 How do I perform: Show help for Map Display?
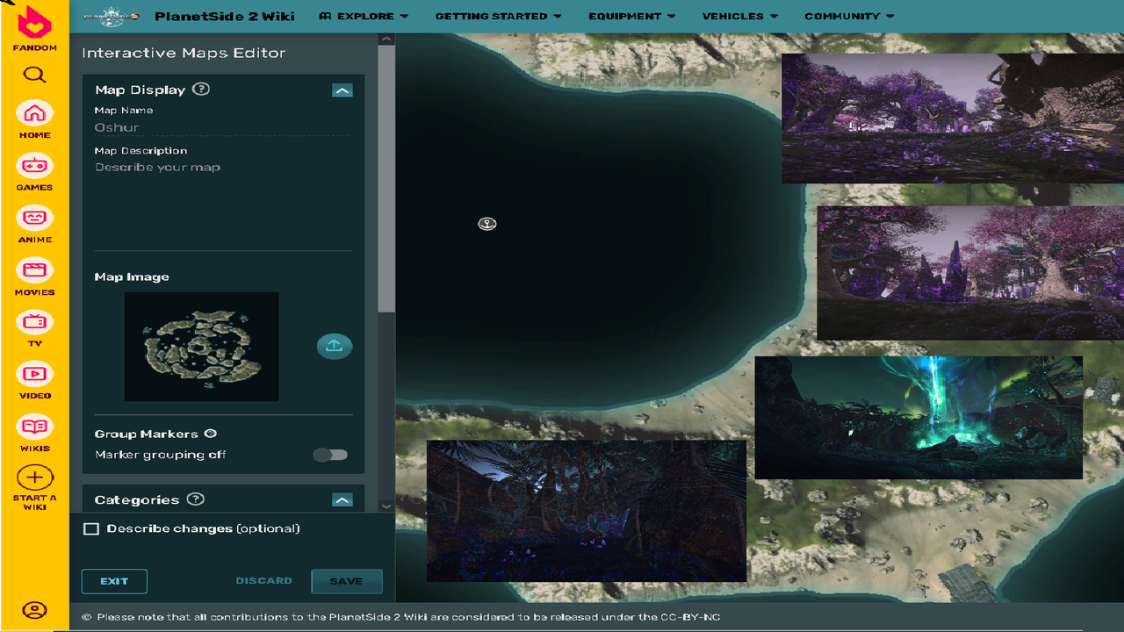201,89
